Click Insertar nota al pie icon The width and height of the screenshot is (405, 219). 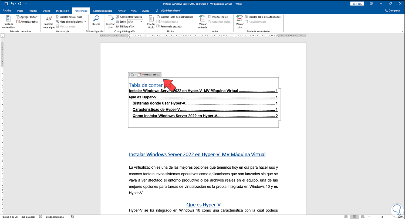[x=49, y=19]
